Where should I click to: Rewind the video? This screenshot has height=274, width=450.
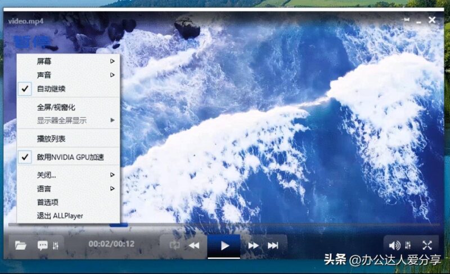click(194, 246)
